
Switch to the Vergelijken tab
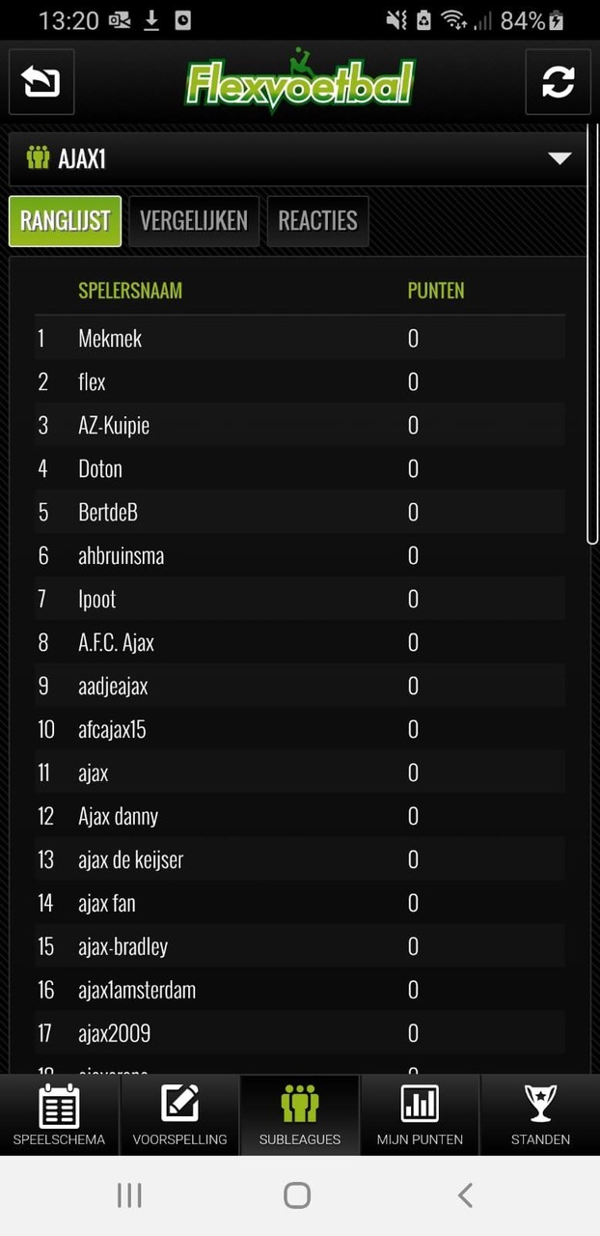coord(194,220)
